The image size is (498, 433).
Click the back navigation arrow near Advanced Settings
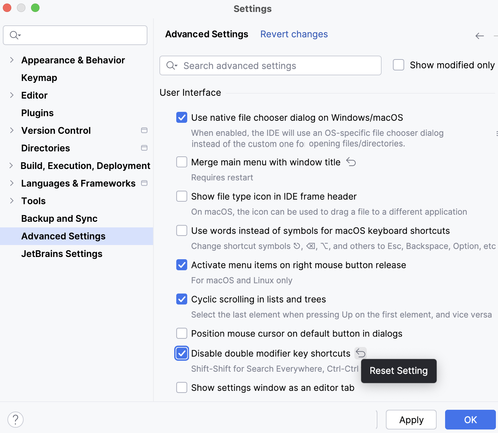[479, 36]
